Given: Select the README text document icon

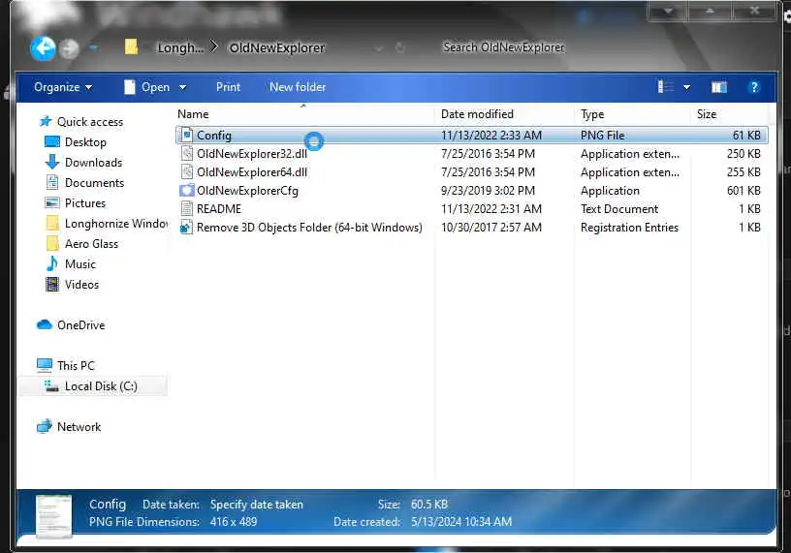Looking at the screenshot, I should point(187,208).
